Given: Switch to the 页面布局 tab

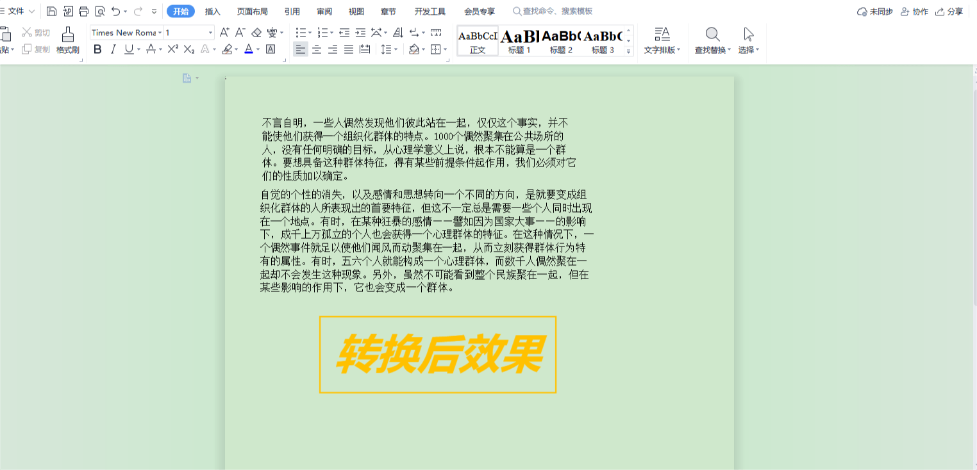Looking at the screenshot, I should point(253,12).
